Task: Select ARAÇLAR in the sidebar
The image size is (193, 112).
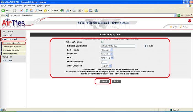Action: click(13, 61)
